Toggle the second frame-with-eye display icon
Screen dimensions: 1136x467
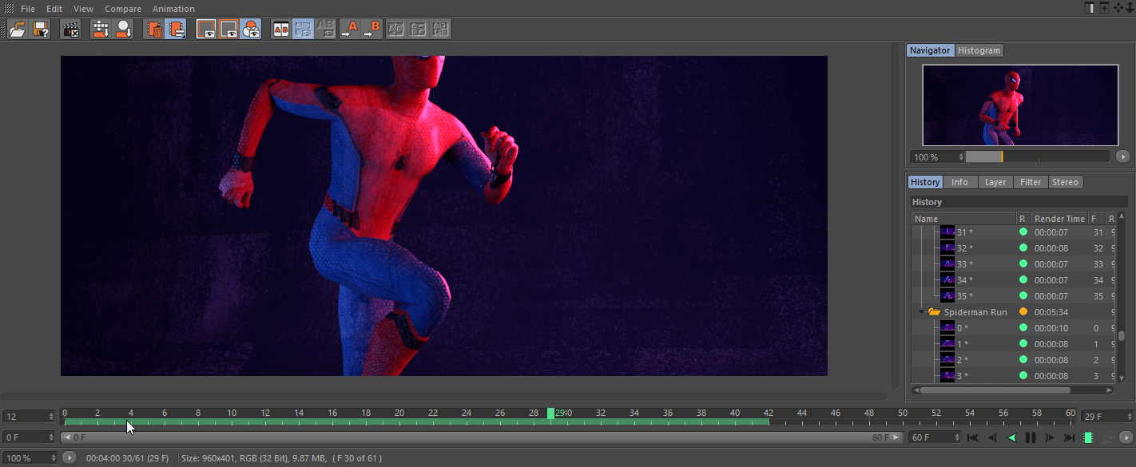click(x=228, y=30)
